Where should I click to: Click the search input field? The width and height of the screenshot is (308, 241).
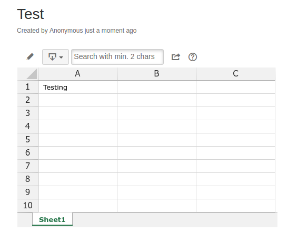pyautogui.click(x=117, y=57)
